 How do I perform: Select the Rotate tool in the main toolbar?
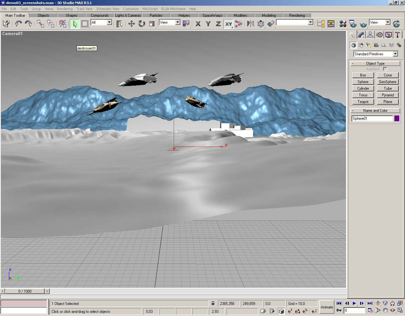point(142,24)
